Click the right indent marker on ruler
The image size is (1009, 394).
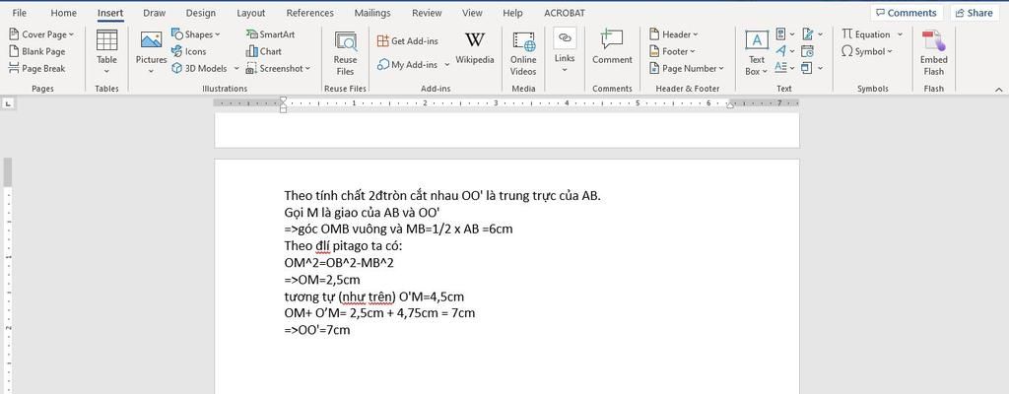729,105
